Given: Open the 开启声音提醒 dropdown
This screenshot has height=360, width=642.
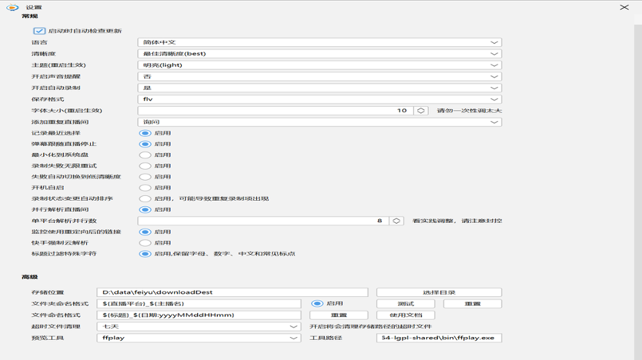Looking at the screenshot, I should [319, 76].
